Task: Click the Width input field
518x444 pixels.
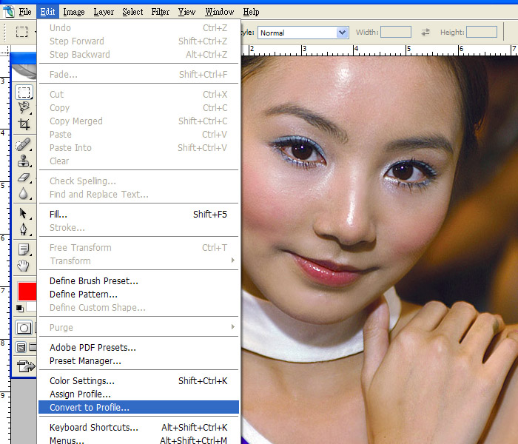Action: point(396,32)
